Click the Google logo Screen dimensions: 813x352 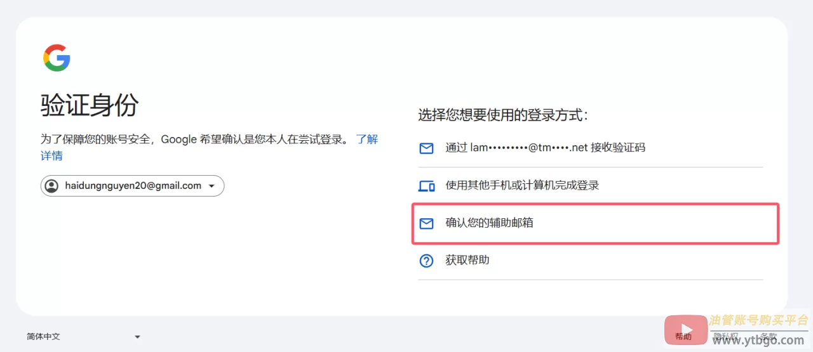[57, 58]
